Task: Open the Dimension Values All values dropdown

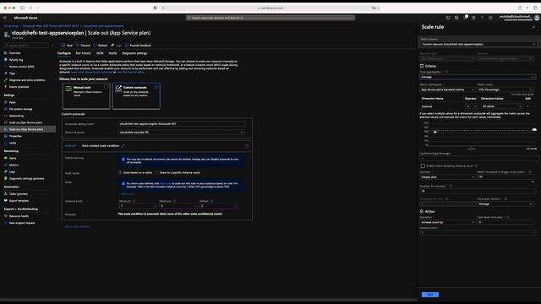Action: [501, 106]
